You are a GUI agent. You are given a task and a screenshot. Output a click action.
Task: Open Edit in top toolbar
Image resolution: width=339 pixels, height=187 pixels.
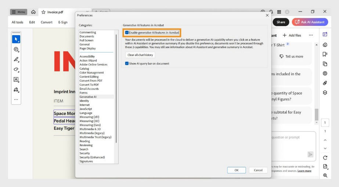pos(32,22)
